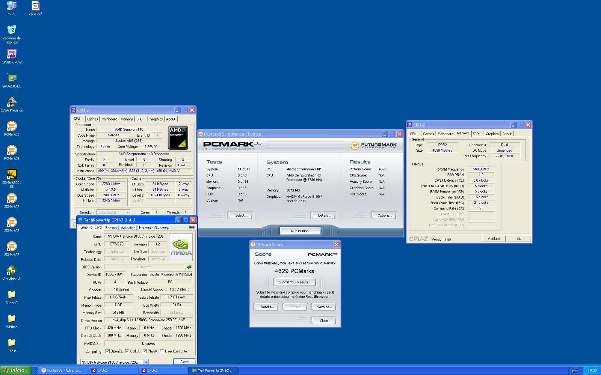The height and width of the screenshot is (375, 601).
Task: Switch to the Sensors tab in GPU-Z
Action: pos(111,228)
